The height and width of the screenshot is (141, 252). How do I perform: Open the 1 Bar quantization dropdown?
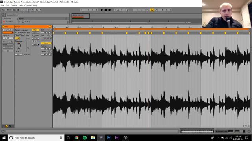[37, 10]
